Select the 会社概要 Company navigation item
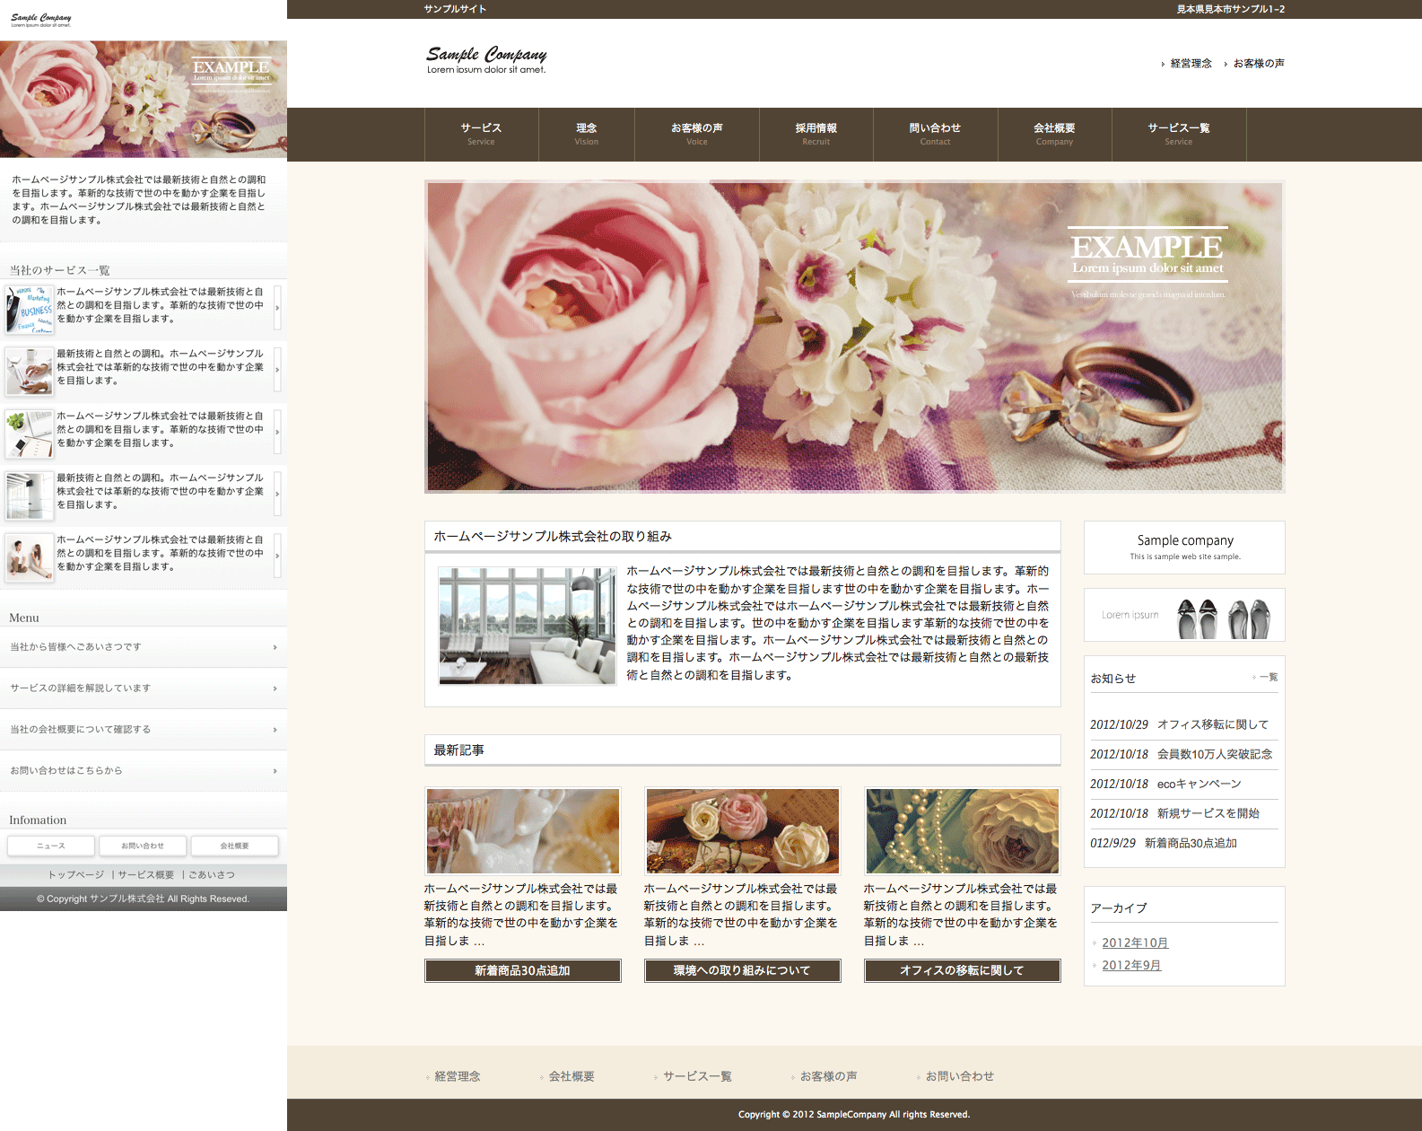1422x1131 pixels. pyautogui.click(x=1054, y=134)
